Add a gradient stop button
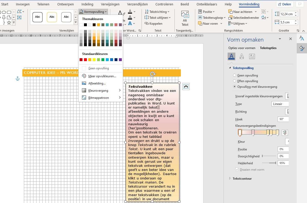 coord(285,133)
